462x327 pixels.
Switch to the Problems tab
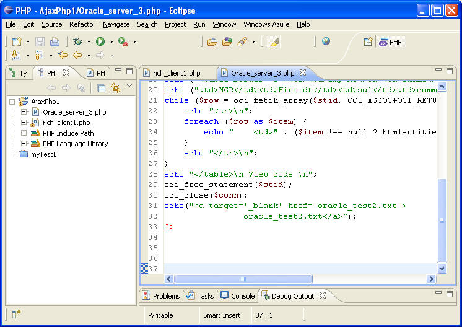pyautogui.click(x=161, y=296)
